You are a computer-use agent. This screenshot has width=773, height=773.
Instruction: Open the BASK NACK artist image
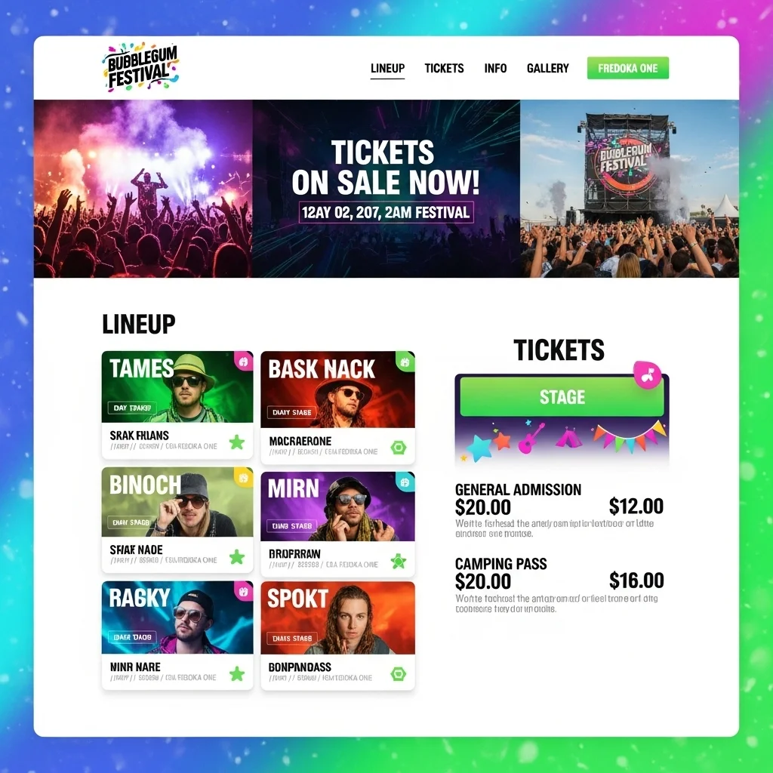coord(337,390)
